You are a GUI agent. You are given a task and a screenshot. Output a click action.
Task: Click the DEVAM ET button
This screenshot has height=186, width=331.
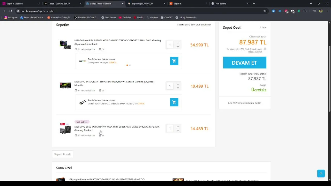pos(245,63)
